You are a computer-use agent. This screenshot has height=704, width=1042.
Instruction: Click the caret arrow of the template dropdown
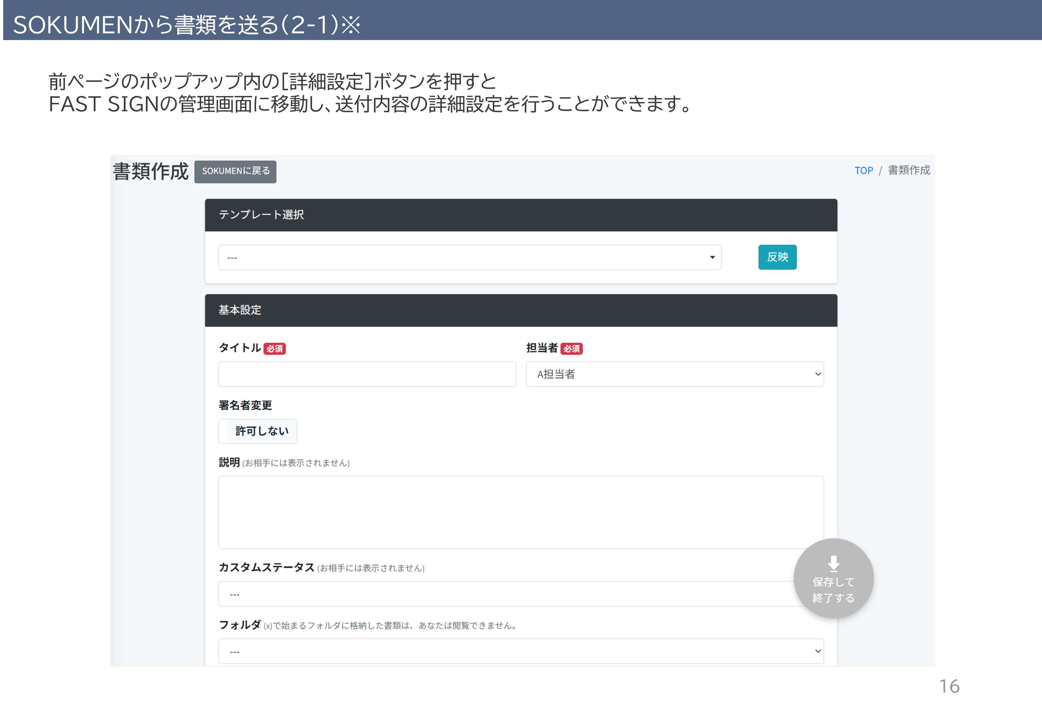712,257
